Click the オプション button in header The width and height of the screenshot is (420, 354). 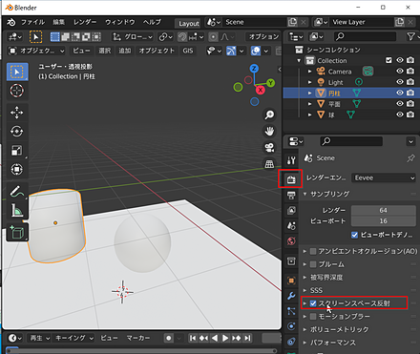263,37
